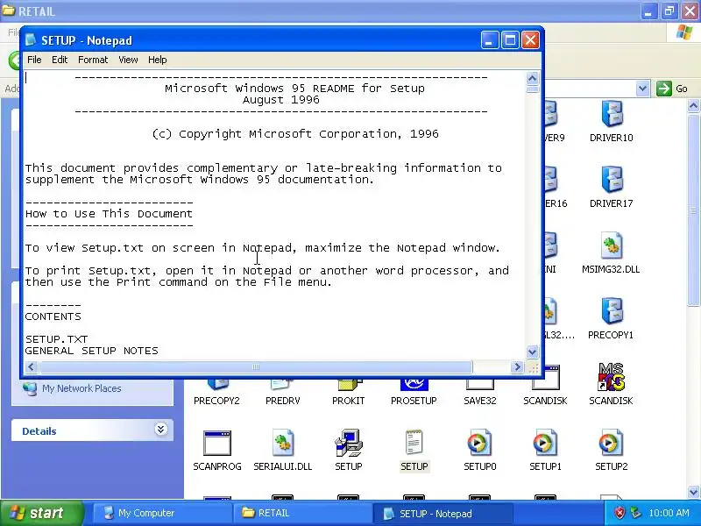
Task: Maximize the Notepad window
Action: [510, 40]
